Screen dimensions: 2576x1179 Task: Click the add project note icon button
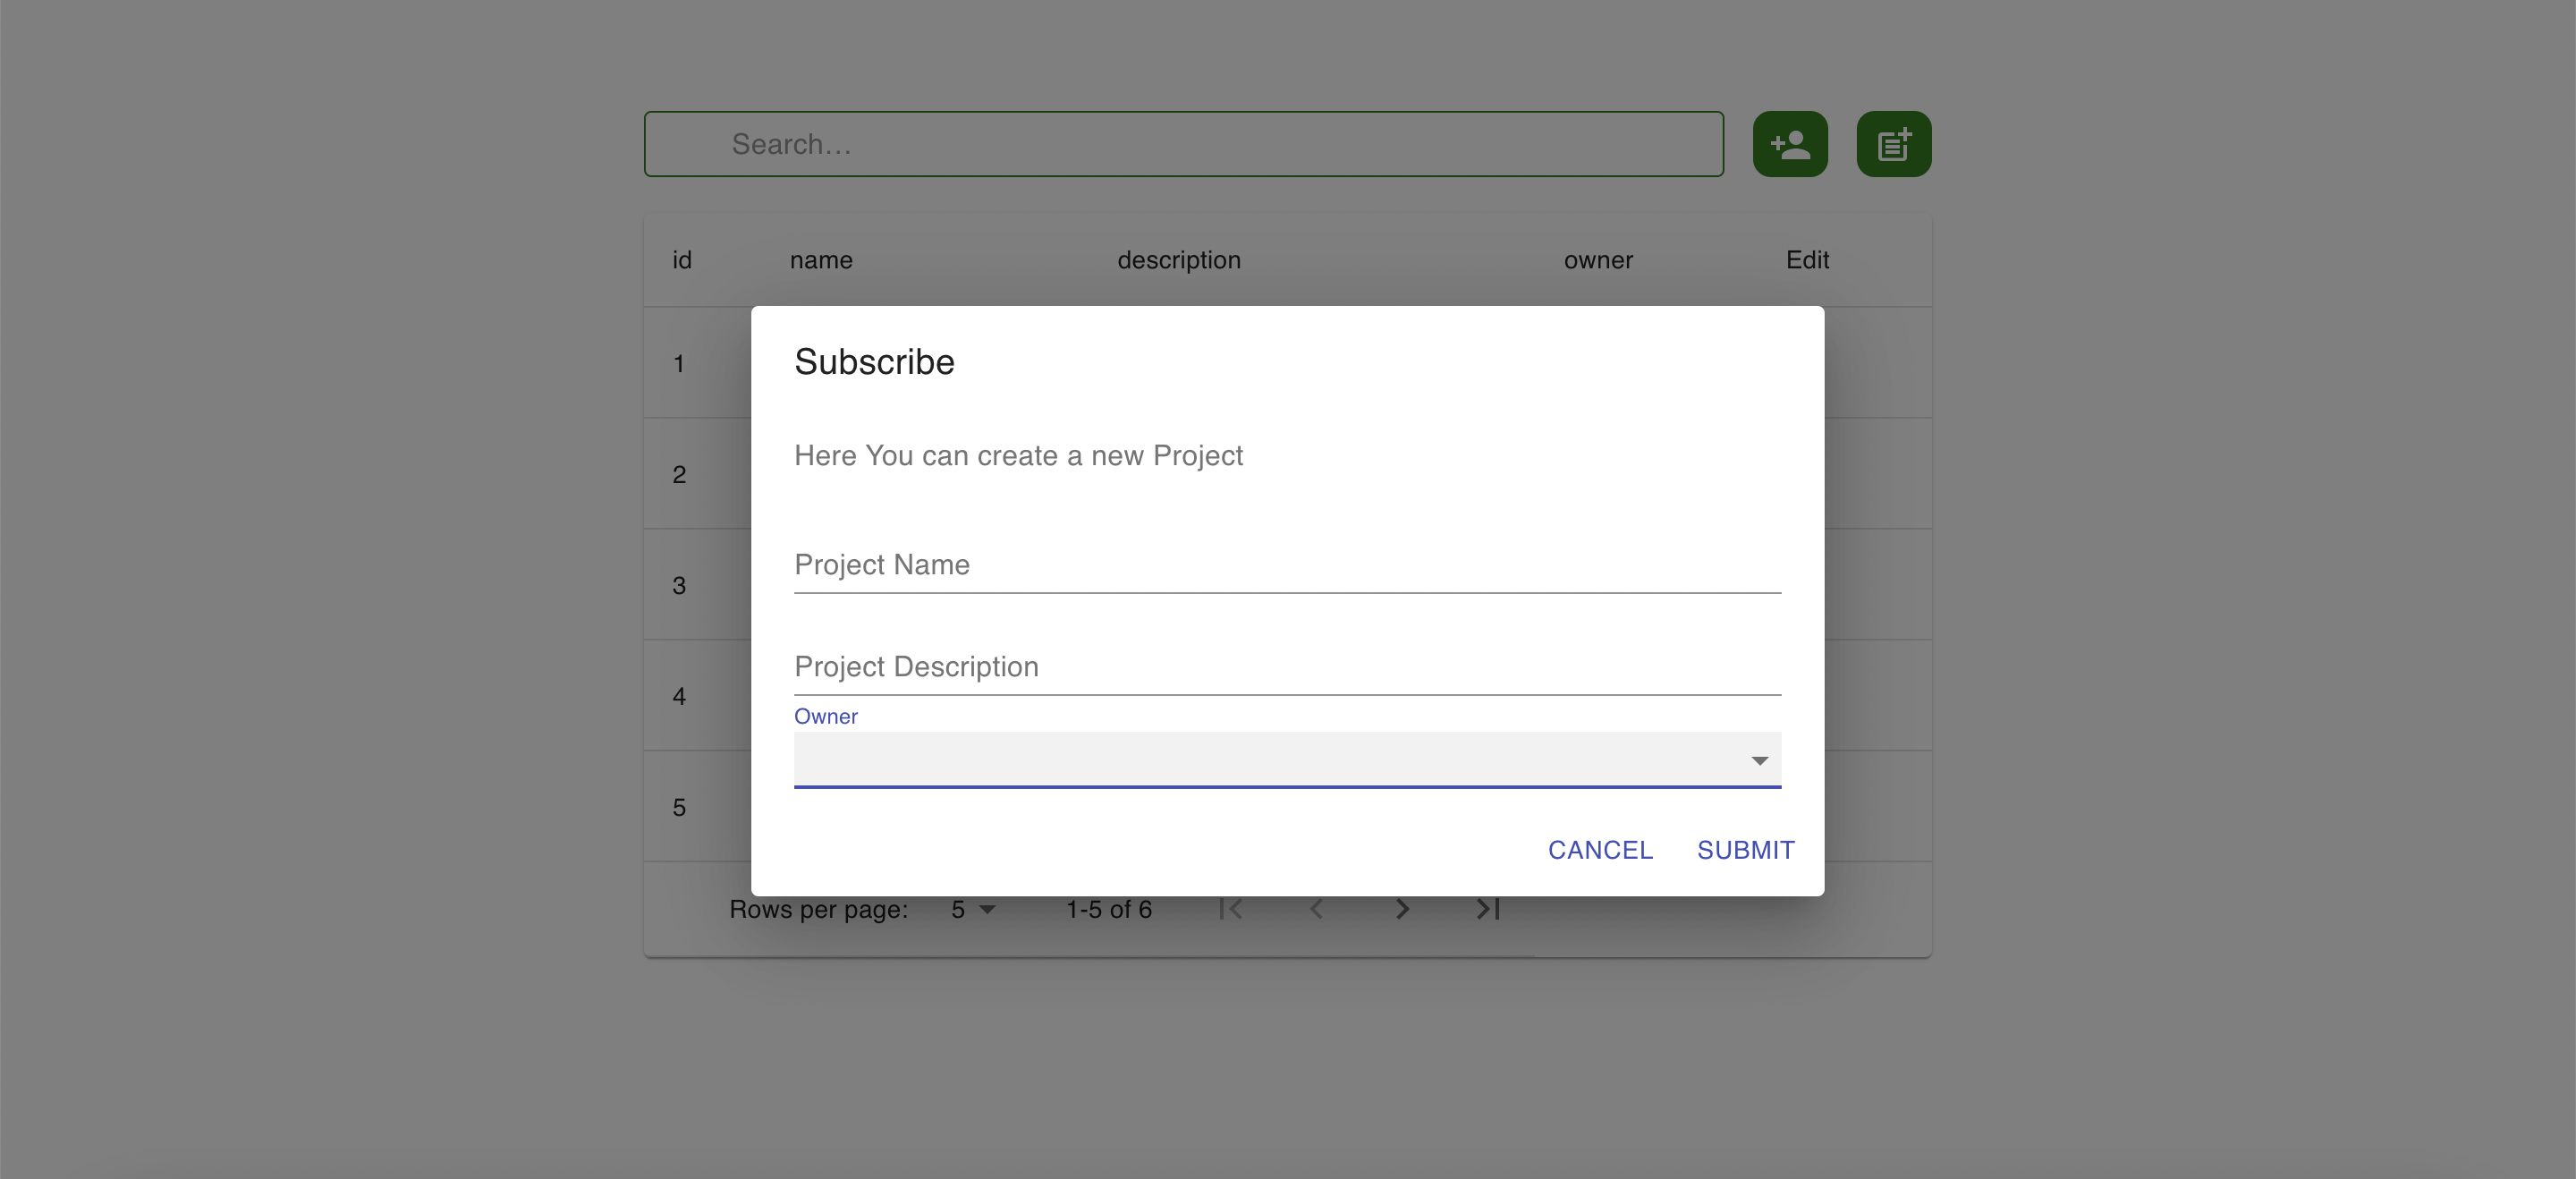click(1894, 144)
